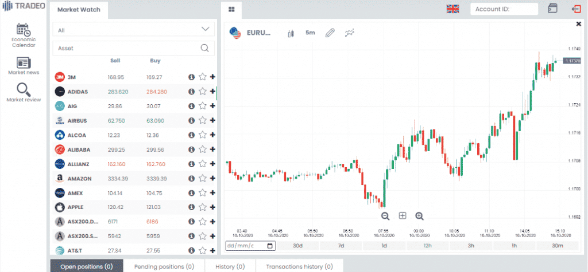Zoom in the chart

(420, 216)
